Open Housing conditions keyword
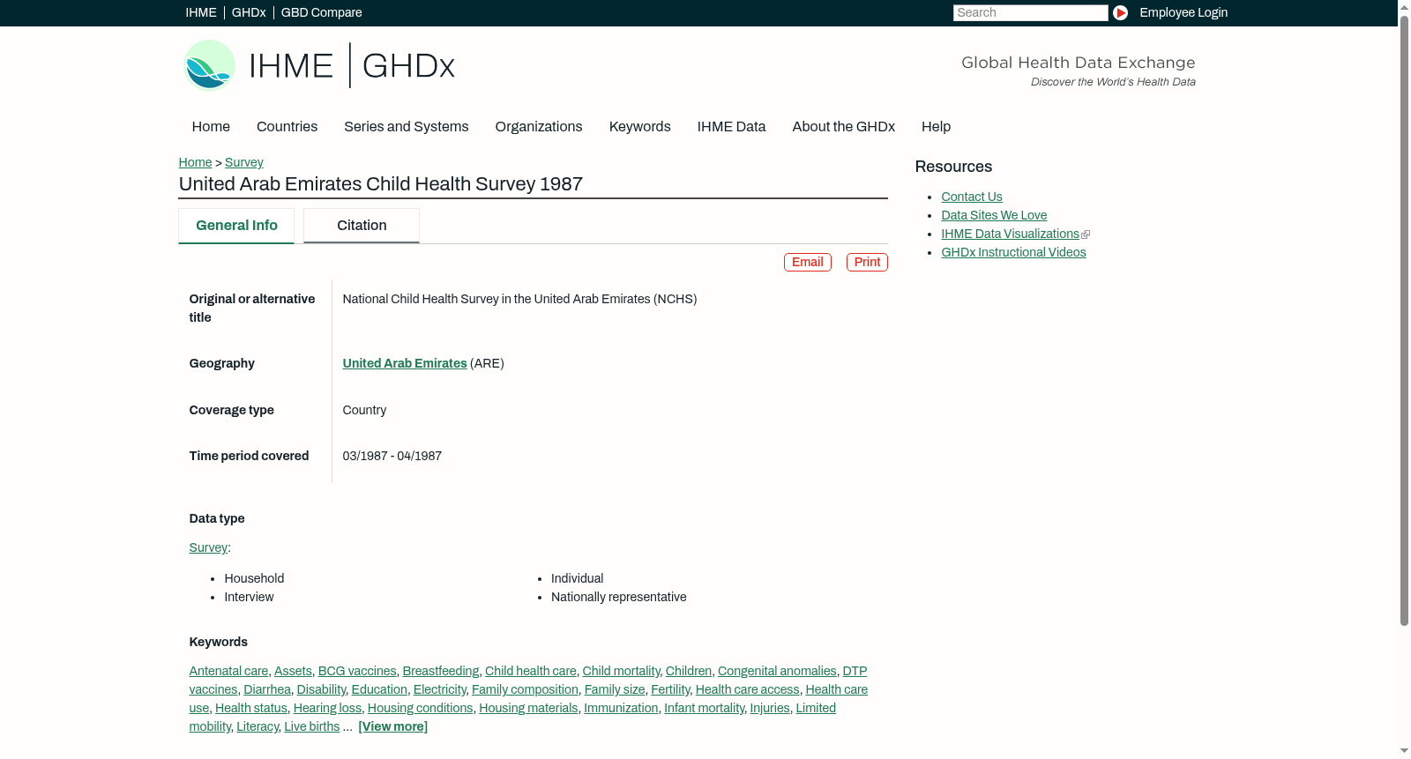The width and height of the screenshot is (1411, 759). tap(420, 708)
